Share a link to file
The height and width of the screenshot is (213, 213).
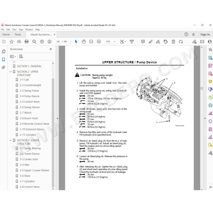click(194, 42)
